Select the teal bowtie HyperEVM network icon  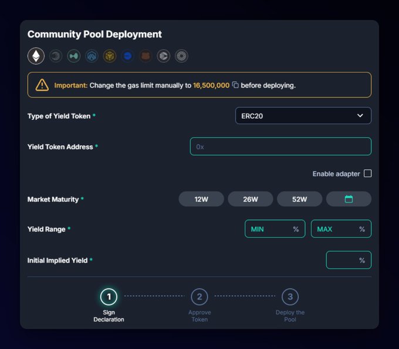pos(74,56)
